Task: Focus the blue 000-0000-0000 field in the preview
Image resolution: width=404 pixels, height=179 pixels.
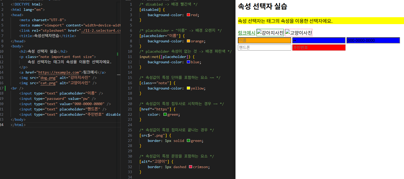Action: [x=373, y=41]
